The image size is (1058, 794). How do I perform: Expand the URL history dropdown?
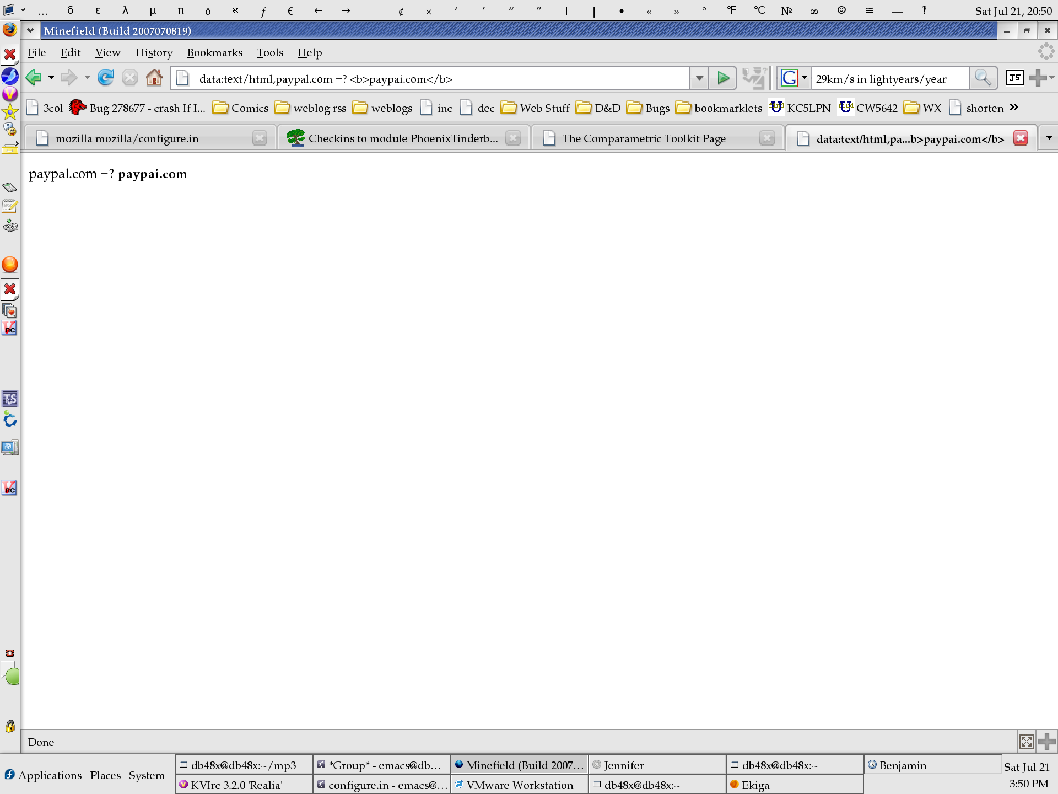click(699, 78)
